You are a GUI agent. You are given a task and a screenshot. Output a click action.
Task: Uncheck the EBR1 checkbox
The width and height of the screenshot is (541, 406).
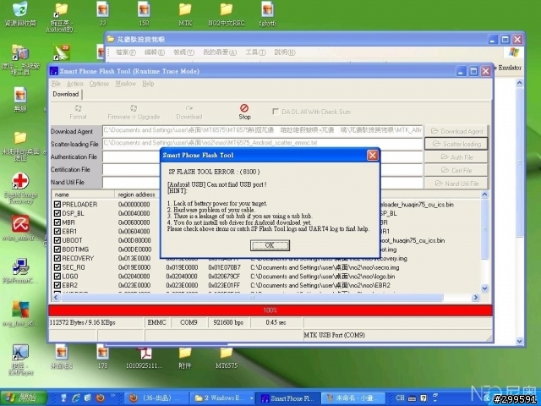click(57, 231)
